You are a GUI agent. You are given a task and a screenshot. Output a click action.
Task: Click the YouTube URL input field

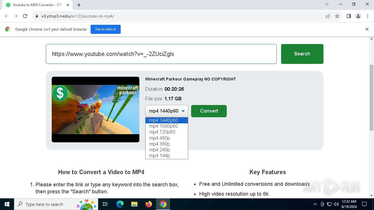(x=161, y=54)
